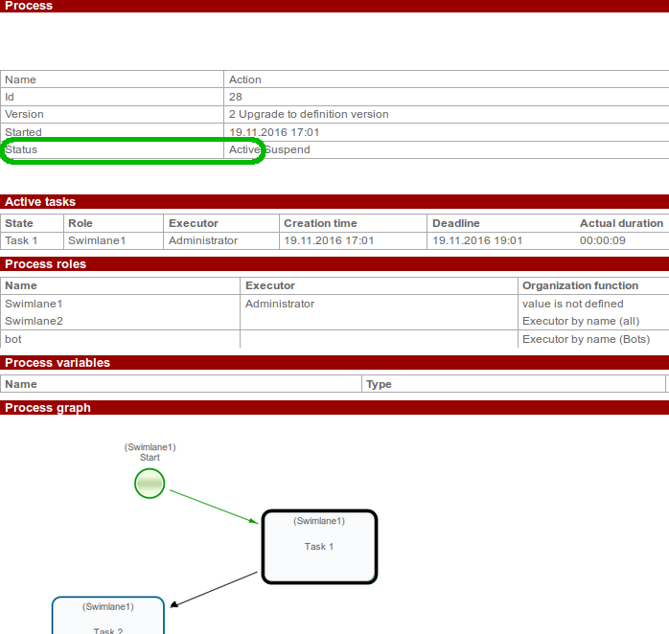The width and height of the screenshot is (669, 634).
Task: Click the green Start node circle
Action: coord(150,484)
